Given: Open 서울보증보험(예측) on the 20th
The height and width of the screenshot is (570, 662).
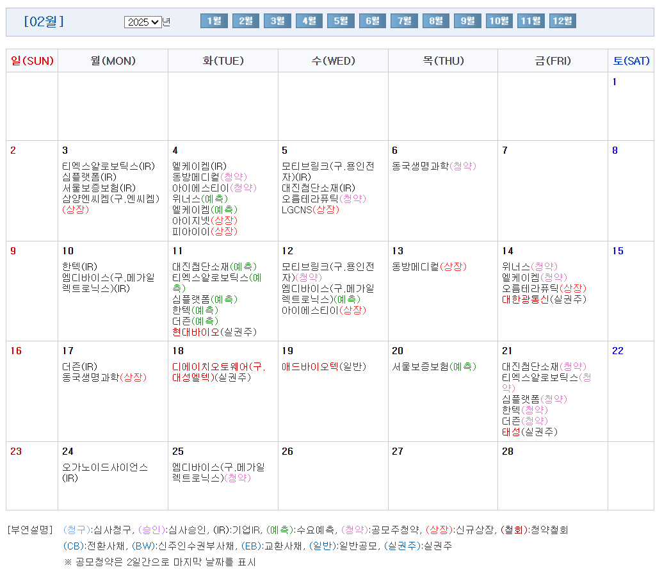Looking at the screenshot, I should click(434, 366).
